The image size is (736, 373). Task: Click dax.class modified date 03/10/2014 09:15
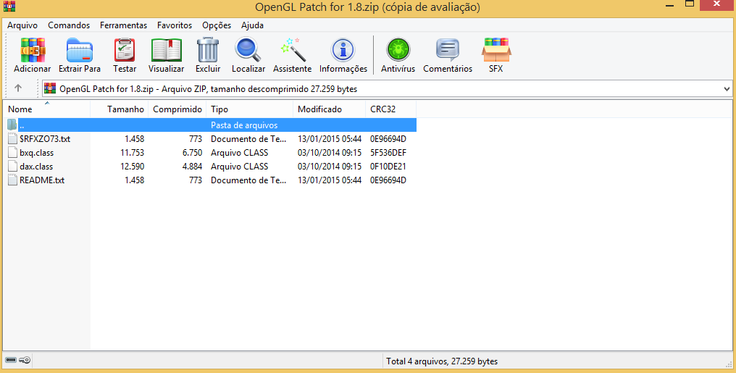click(x=330, y=166)
